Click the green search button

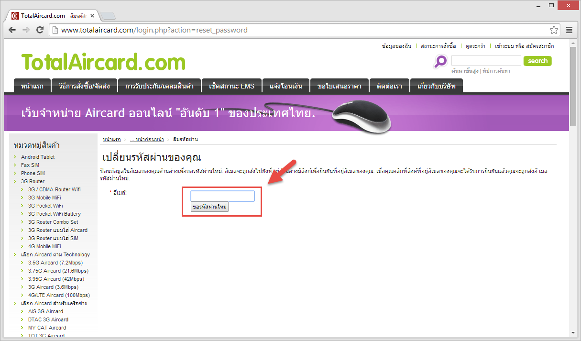click(x=537, y=61)
